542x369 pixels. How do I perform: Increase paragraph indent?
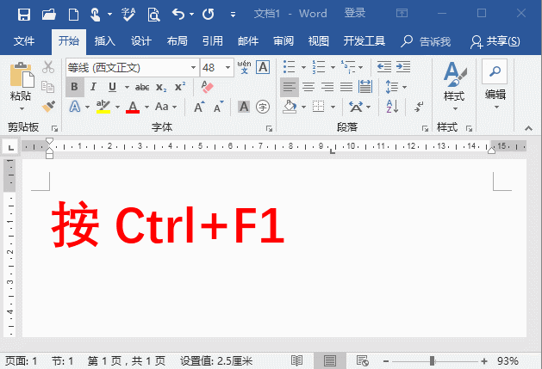coord(403,66)
